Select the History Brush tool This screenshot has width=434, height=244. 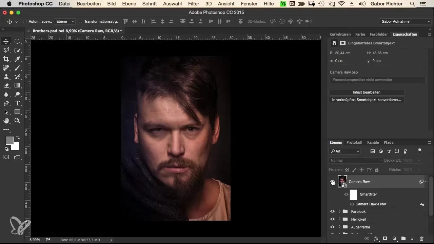17,77
